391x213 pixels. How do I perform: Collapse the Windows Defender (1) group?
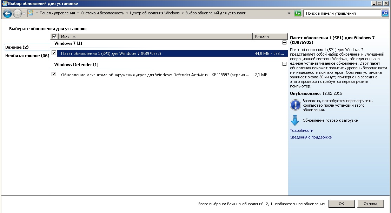[284, 64]
